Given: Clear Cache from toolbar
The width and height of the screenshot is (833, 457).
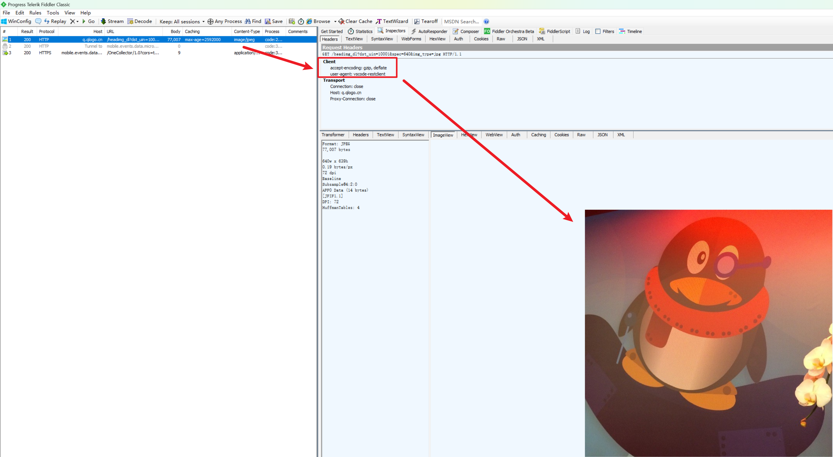Looking at the screenshot, I should click(355, 21).
